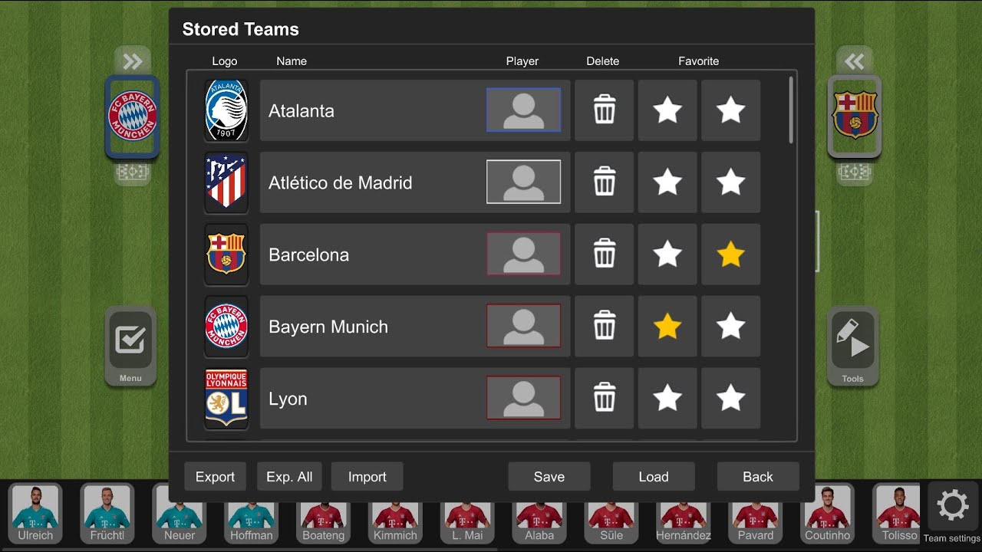Select the Lyon team row
Image resolution: width=982 pixels, height=552 pixels.
[415, 399]
